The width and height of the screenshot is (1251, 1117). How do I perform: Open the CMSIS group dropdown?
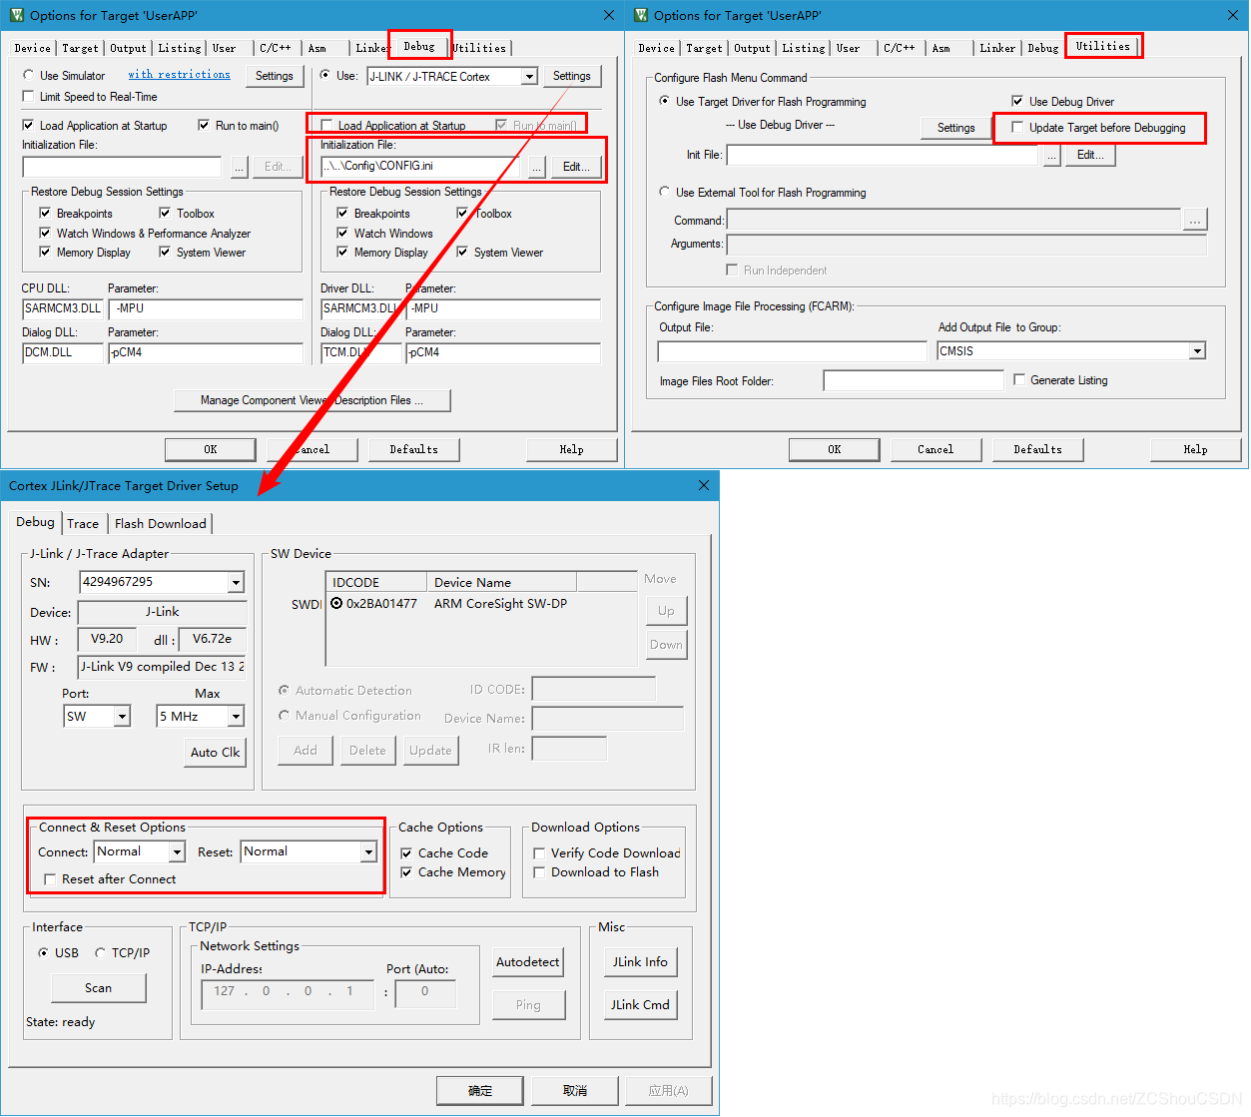(x=1197, y=351)
